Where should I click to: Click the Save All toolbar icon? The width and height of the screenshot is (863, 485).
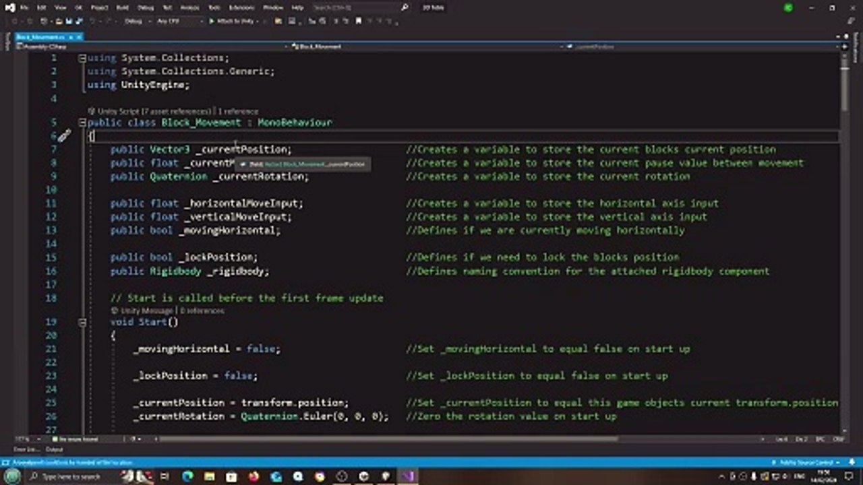[x=79, y=21]
